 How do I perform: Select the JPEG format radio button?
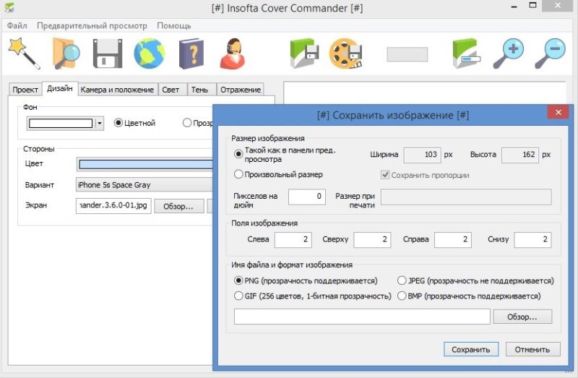point(402,280)
